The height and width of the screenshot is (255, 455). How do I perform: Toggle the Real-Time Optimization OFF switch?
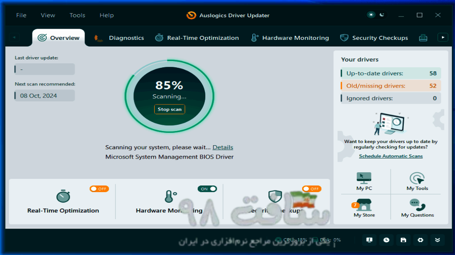[99, 189]
